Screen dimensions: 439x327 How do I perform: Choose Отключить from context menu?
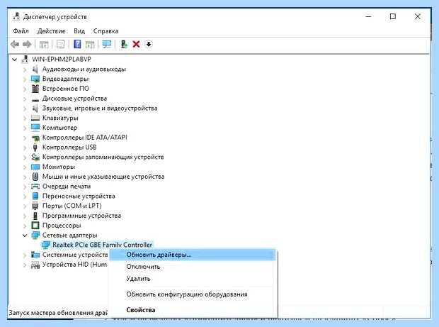click(x=193, y=267)
